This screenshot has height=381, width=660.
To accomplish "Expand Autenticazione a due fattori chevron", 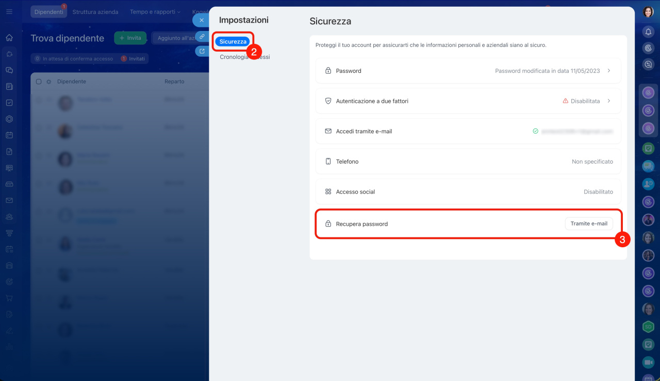I will pyautogui.click(x=609, y=101).
